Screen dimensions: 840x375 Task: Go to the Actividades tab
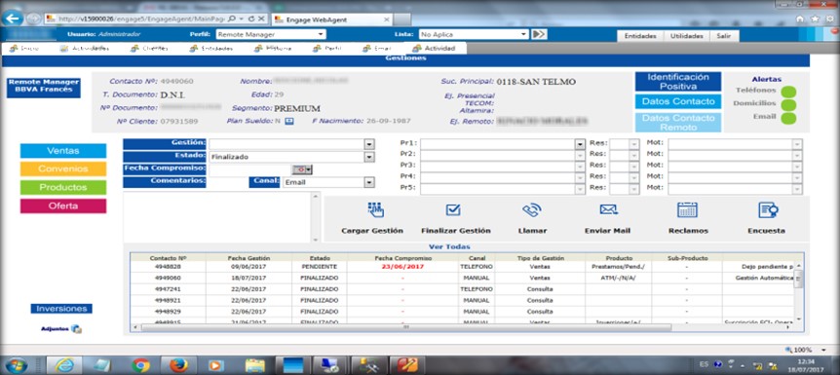pos(85,49)
